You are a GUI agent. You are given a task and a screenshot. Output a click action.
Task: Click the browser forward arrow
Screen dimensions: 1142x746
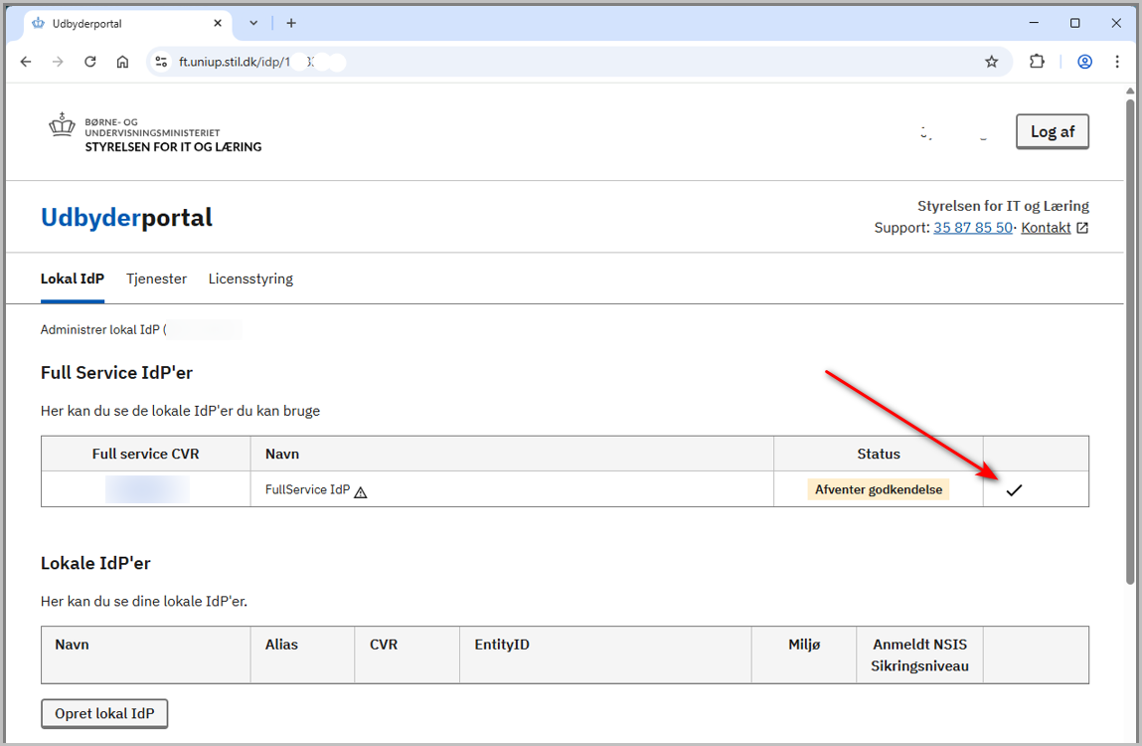(59, 62)
